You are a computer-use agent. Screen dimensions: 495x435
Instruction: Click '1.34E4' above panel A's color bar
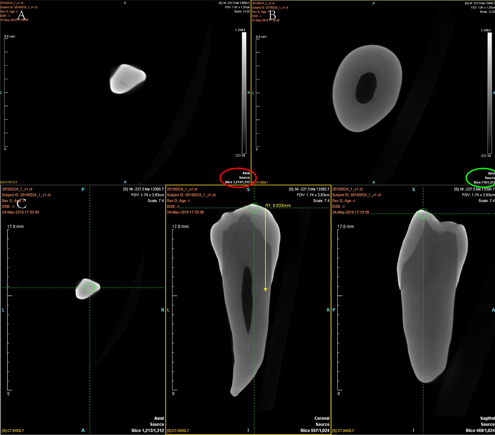[240, 30]
